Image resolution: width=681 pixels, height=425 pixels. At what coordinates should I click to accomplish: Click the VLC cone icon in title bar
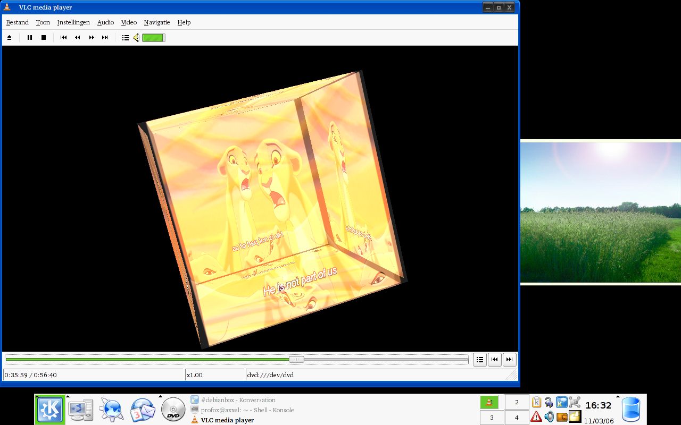click(7, 7)
